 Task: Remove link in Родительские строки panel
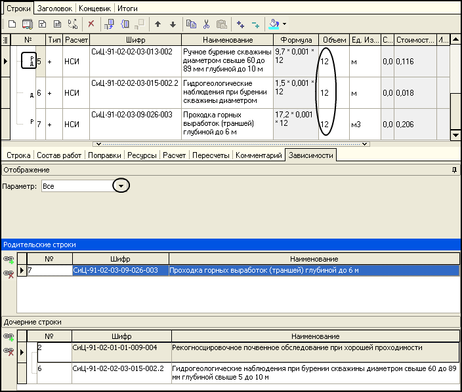(x=9, y=274)
